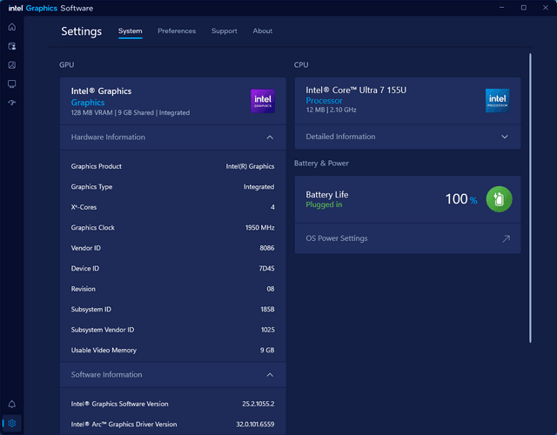
Task: Click the Subsystem ID value 1858
Action: pyautogui.click(x=267, y=310)
